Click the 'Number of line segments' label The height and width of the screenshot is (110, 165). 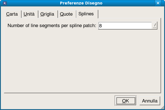point(52,25)
